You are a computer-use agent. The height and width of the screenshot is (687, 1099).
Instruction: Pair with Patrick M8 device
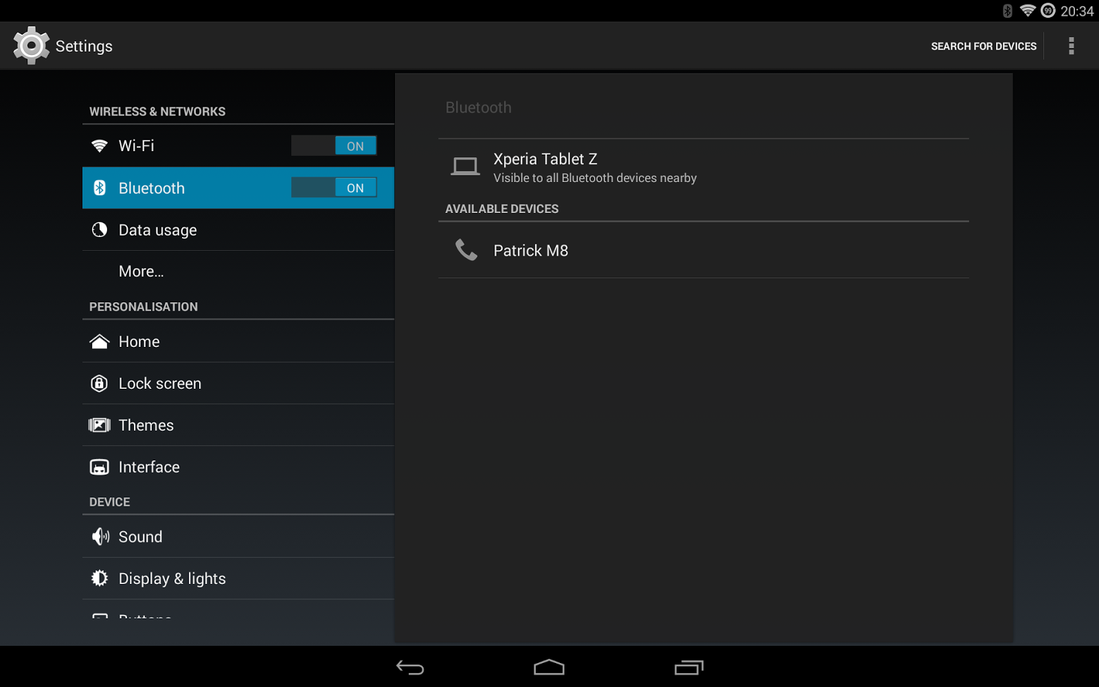[x=703, y=250]
